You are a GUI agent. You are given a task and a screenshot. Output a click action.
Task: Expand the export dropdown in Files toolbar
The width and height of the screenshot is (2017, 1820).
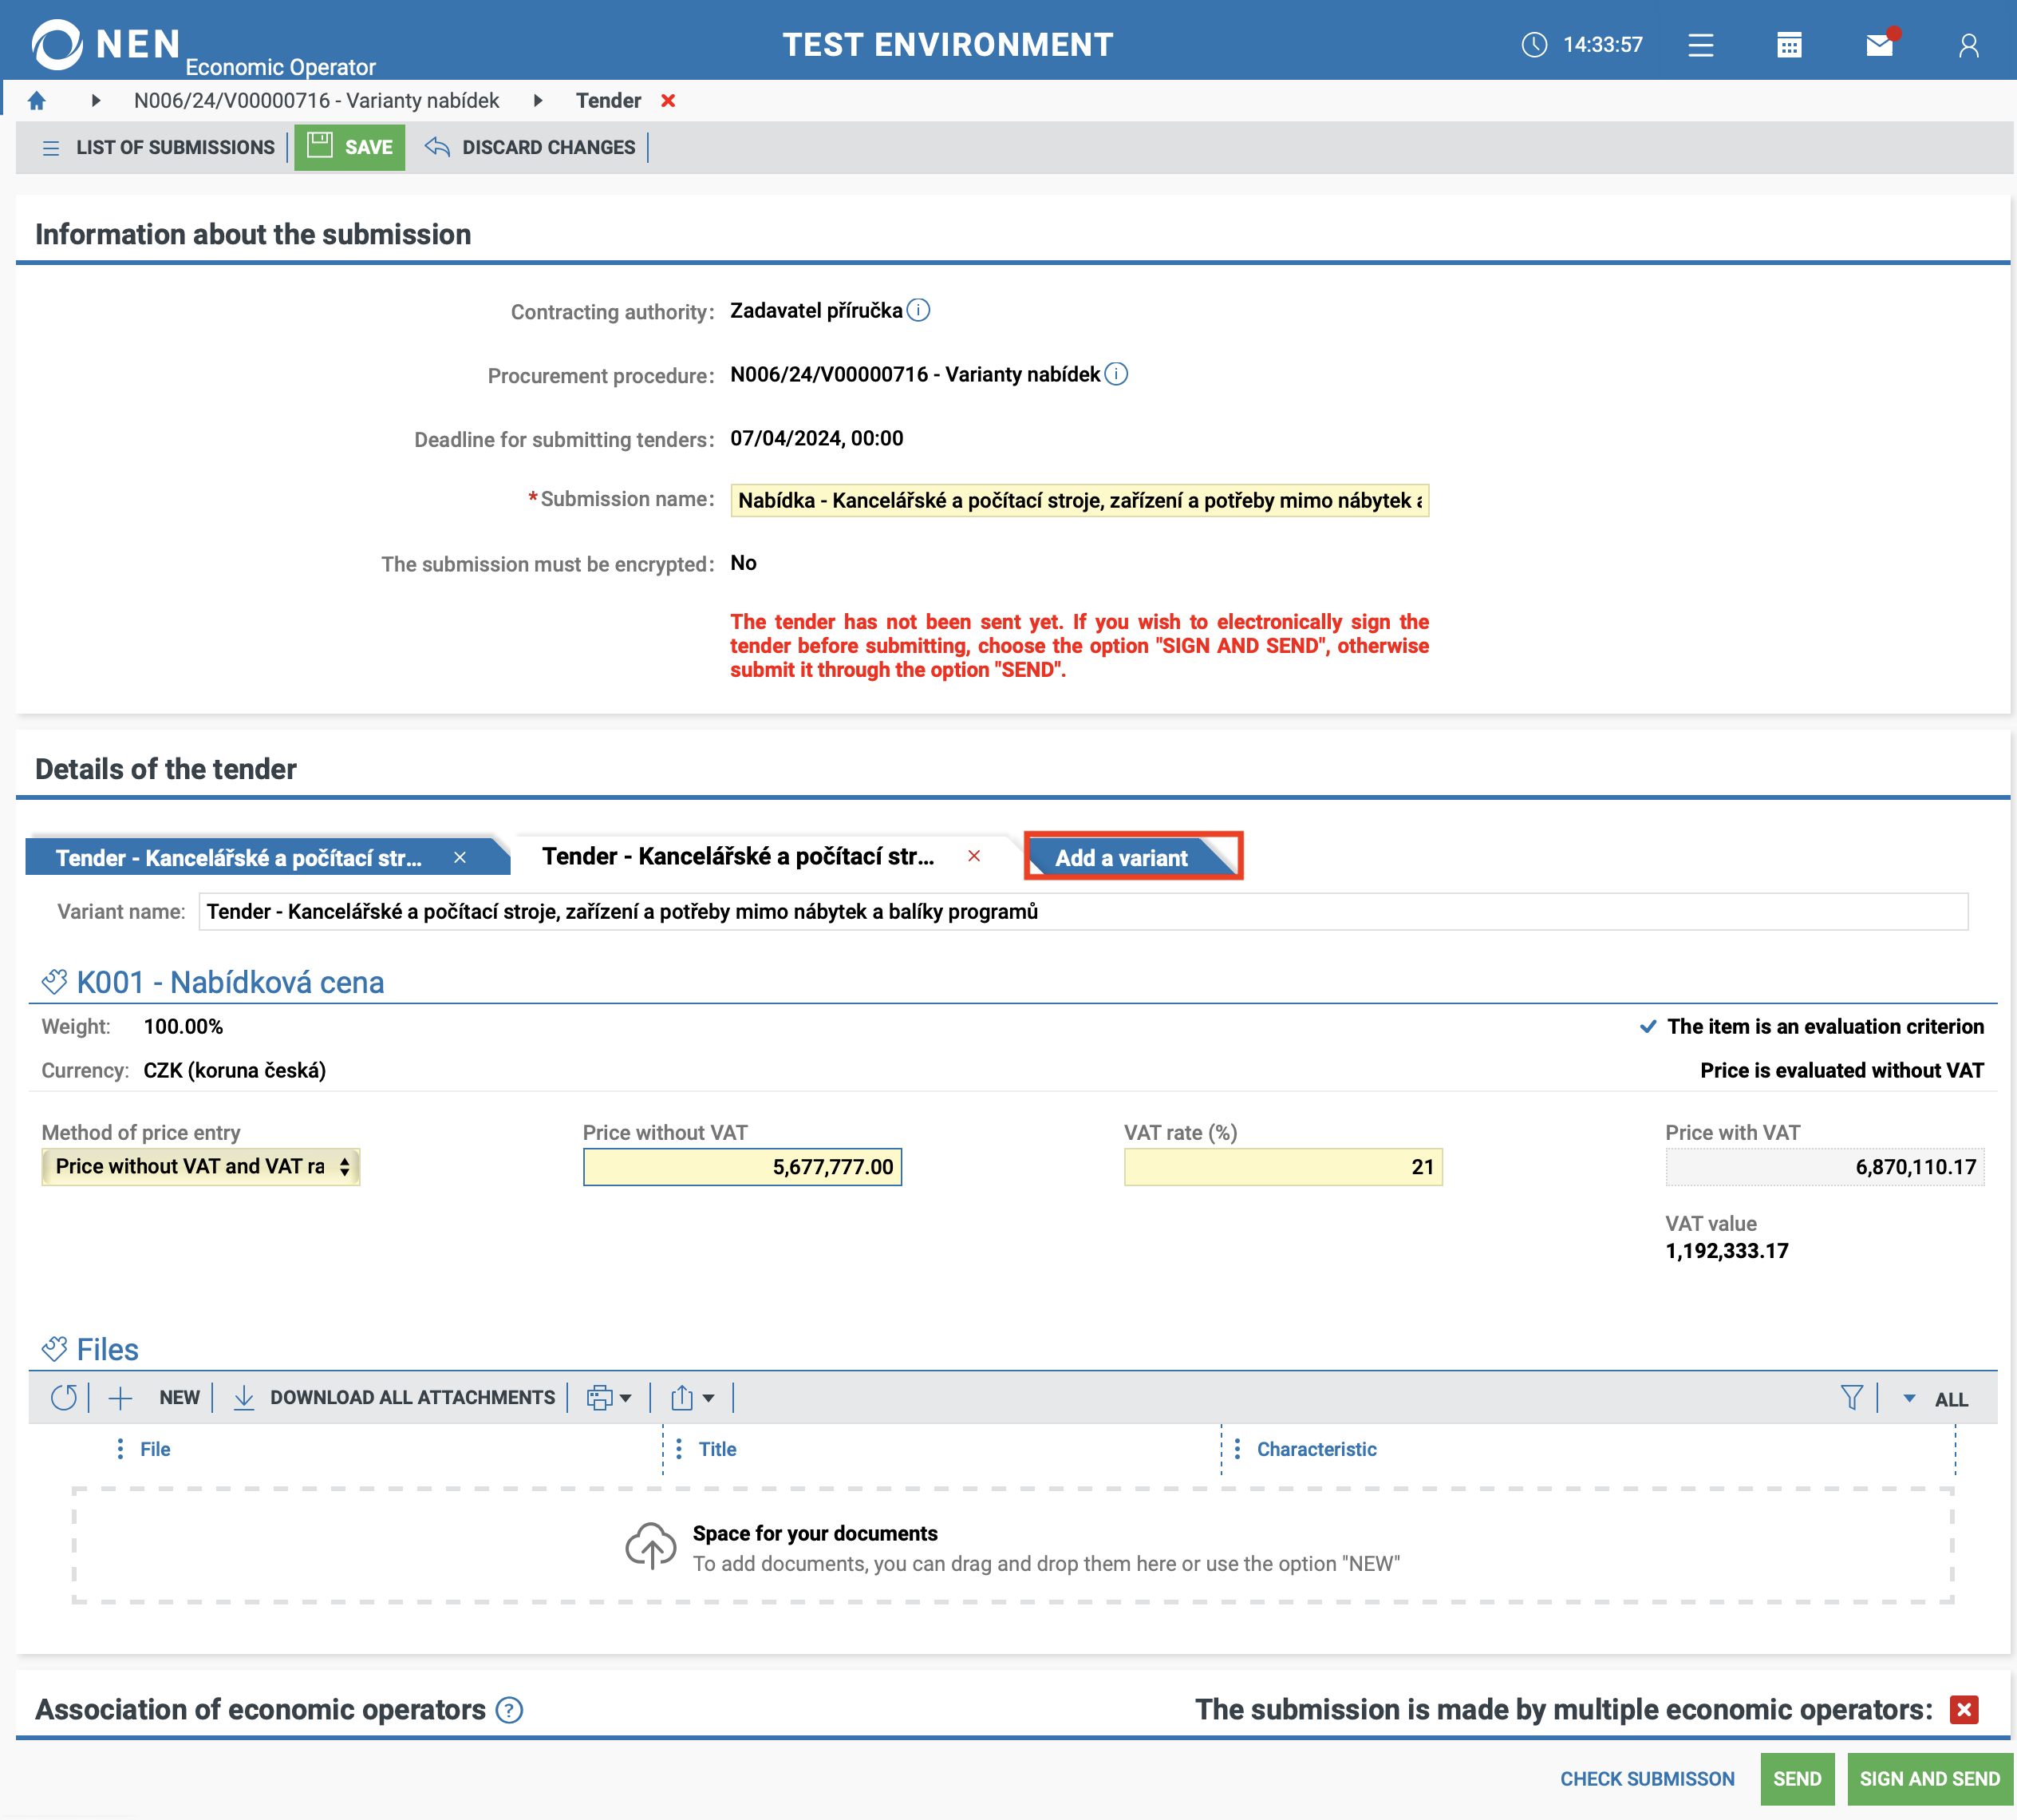[693, 1398]
